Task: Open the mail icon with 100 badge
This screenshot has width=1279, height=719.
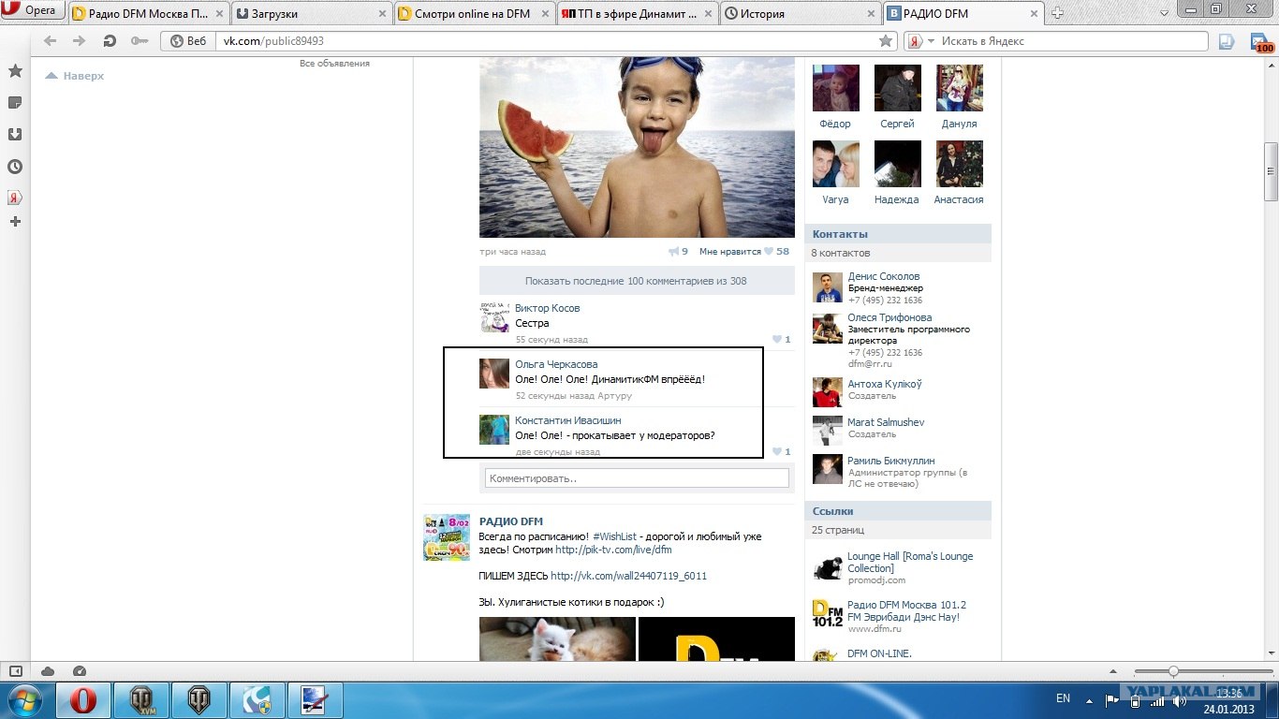Action: click(1261, 42)
